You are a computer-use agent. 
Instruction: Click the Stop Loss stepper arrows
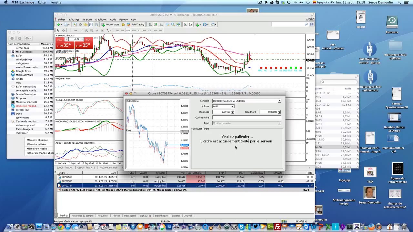(x=232, y=112)
